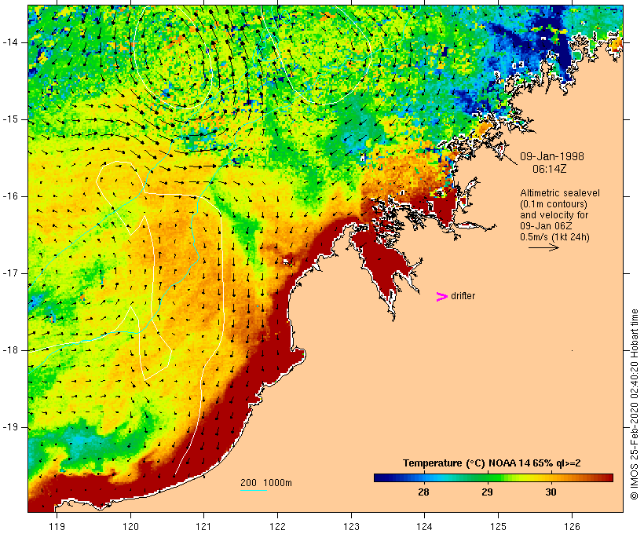This screenshot has width=644, height=534.
Task: Click the IMOS copyright timestamp text
Action: [634, 404]
